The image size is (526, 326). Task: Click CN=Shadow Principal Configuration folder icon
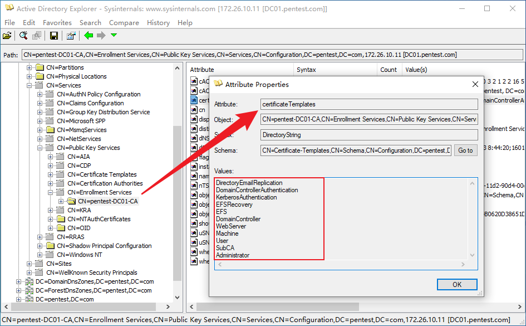tap(50, 246)
